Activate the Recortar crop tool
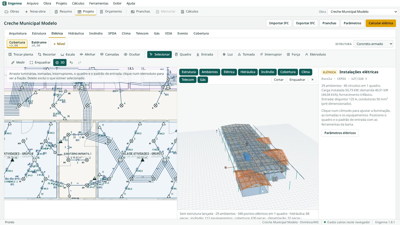The width and height of the screenshot is (400, 225). (47, 54)
